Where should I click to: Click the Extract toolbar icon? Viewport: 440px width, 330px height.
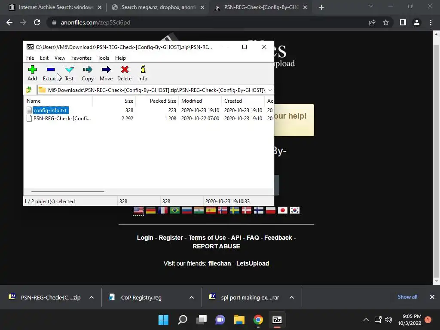tap(51, 73)
